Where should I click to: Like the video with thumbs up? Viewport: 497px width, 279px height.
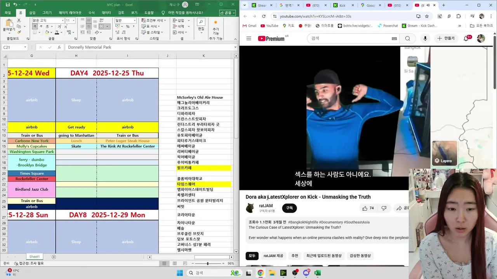[368, 208]
